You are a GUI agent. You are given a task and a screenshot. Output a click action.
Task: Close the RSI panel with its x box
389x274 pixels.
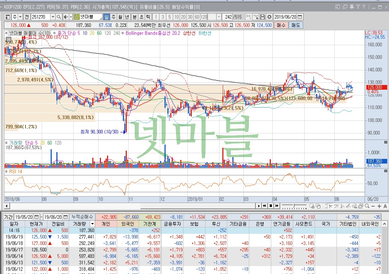coord(385,171)
